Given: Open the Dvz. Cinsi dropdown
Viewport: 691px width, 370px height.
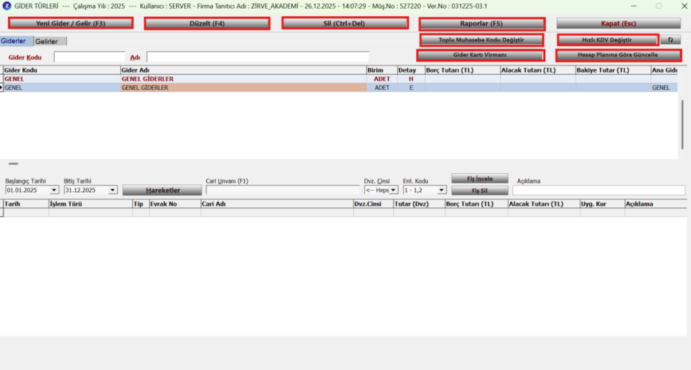Looking at the screenshot, I should coord(393,190).
